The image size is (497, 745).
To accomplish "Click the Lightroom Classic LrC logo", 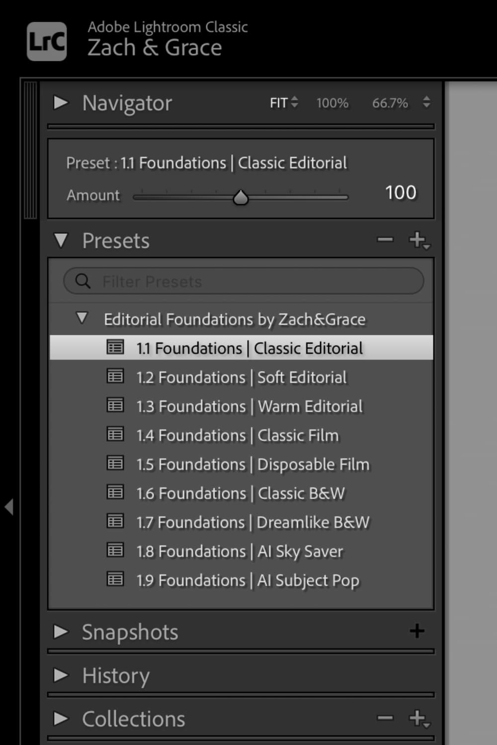I will (46, 42).
